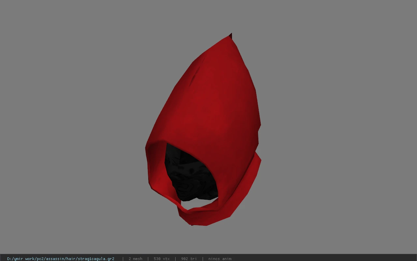Click the 'nincs anim' status entry
Viewport: 417px width, 261px height.
click(x=220, y=259)
